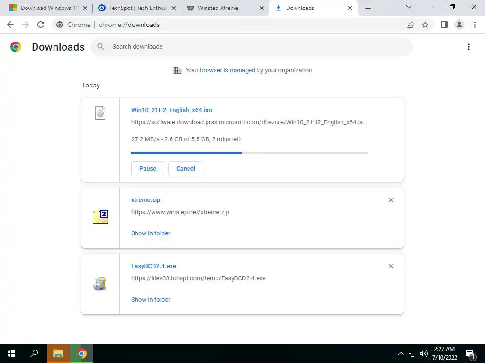Viewport: 485px width, 363px height.
Task: Bookmark this tab with the star icon
Action: tap(425, 25)
